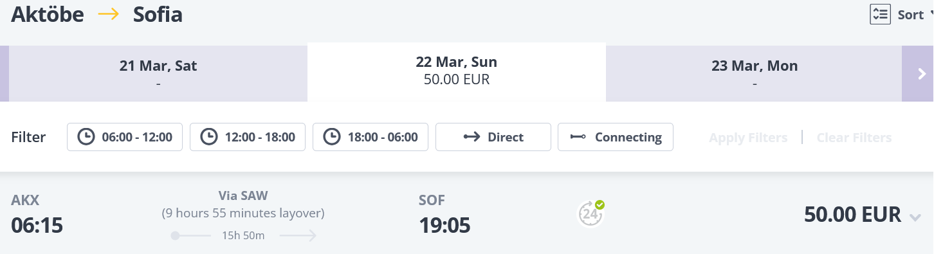The width and height of the screenshot is (934, 254).
Task: Show next dates with right arrow
Action: click(x=921, y=74)
